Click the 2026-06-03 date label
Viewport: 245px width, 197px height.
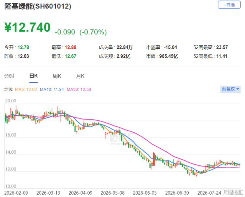pyautogui.click(x=145, y=193)
